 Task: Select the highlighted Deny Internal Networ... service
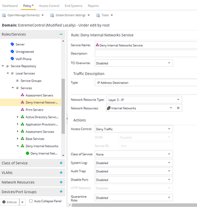[x=31, y=102]
